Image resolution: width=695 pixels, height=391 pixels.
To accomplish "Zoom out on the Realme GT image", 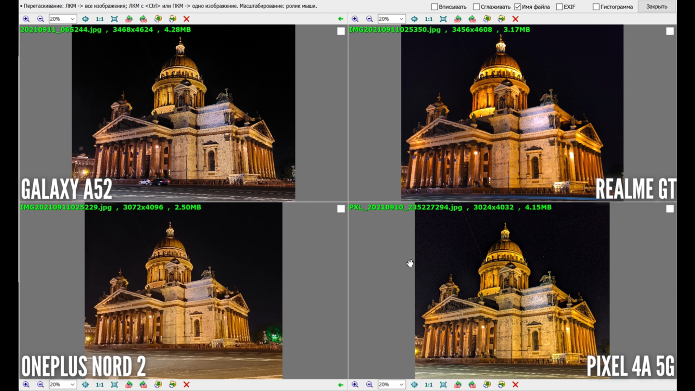I will coord(369,19).
